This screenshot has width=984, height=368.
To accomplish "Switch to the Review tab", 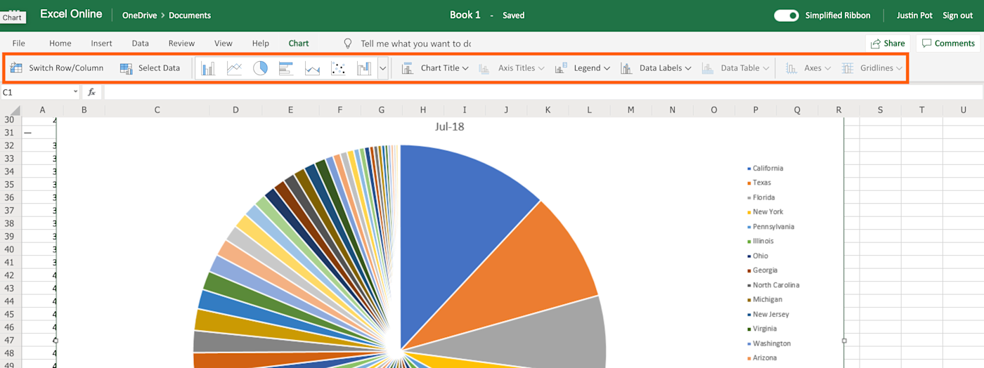I will pos(181,44).
